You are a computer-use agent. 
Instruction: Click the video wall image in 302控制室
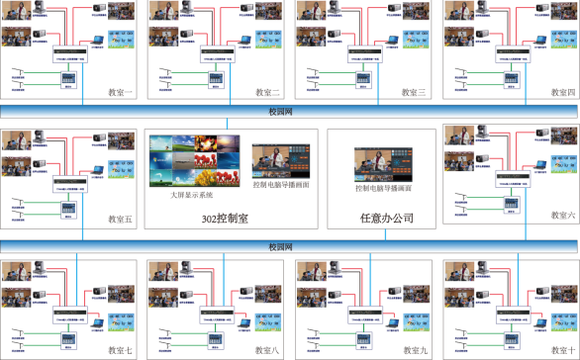click(195, 161)
